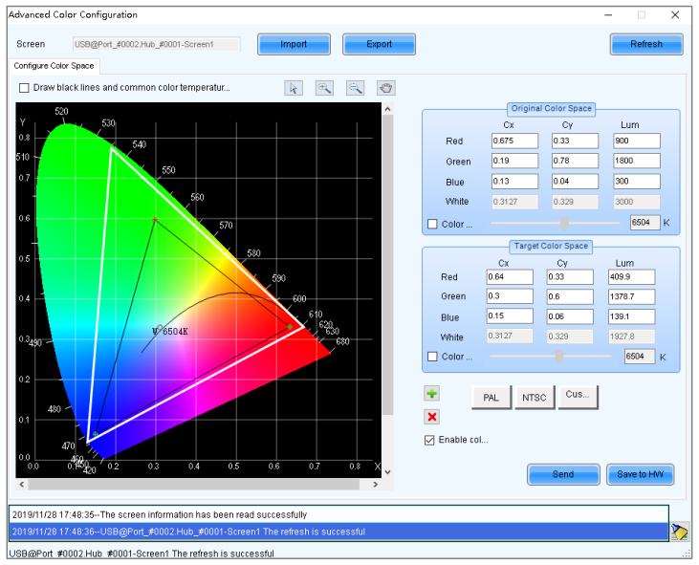Screen dimensions: 699x565
Task: Activate the hand pan tool
Action: [x=385, y=88]
